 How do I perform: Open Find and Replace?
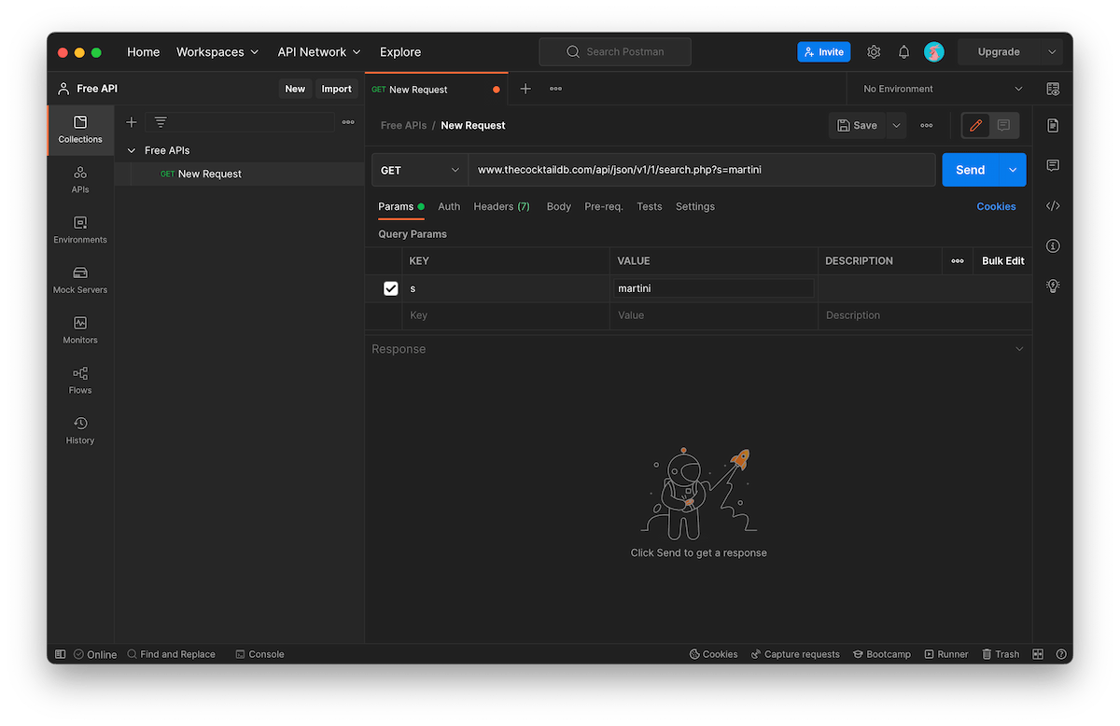(172, 654)
